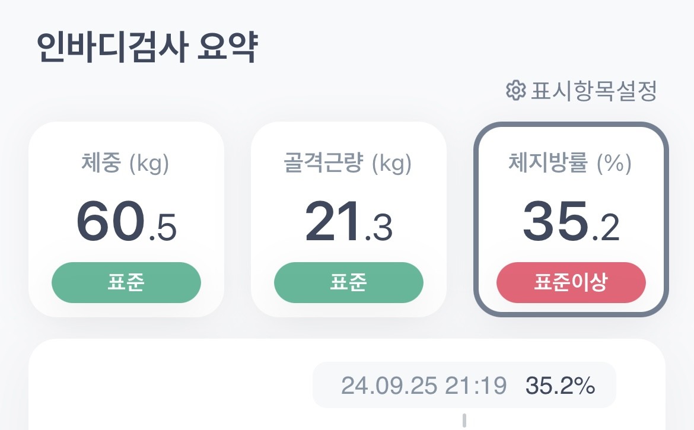Image resolution: width=694 pixels, height=430 pixels.
Task: Tap the green 표준 badge under 21.3
Action: click(x=349, y=282)
